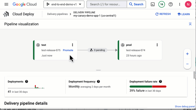Click the prod target cube icon
Screen dimensions: 196x110
[122, 45]
